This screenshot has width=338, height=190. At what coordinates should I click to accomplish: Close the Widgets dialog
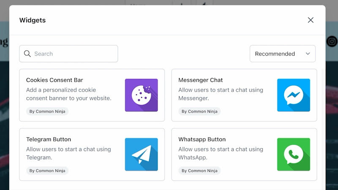click(x=311, y=20)
